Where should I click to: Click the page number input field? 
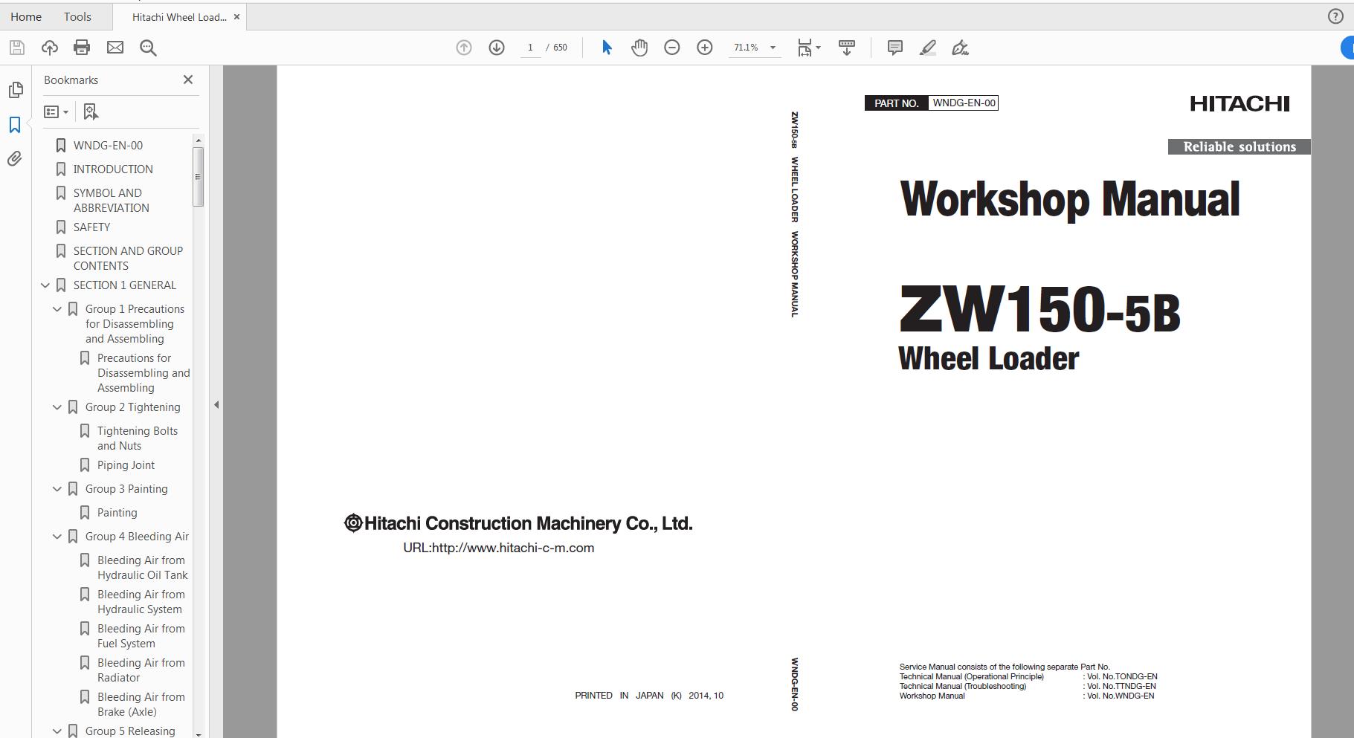coord(530,47)
